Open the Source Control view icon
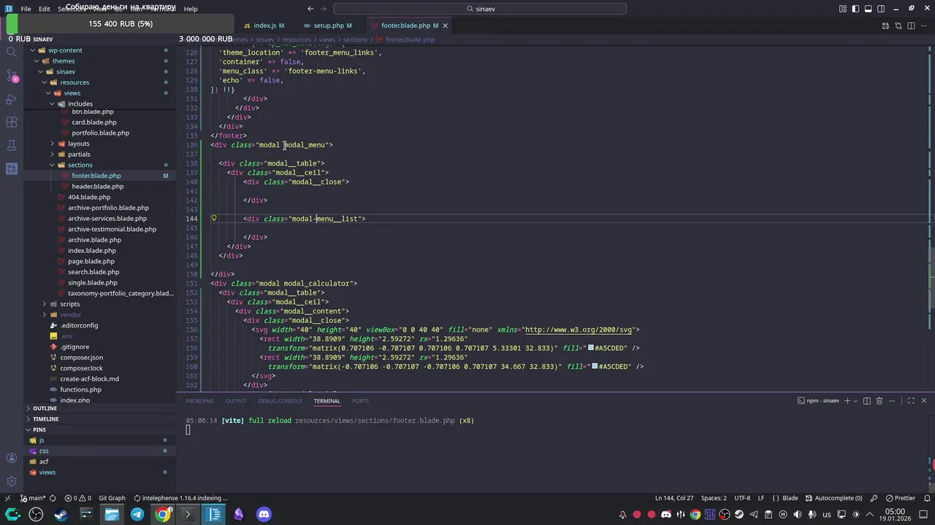Screen dimensions: 935x525 [11, 75]
